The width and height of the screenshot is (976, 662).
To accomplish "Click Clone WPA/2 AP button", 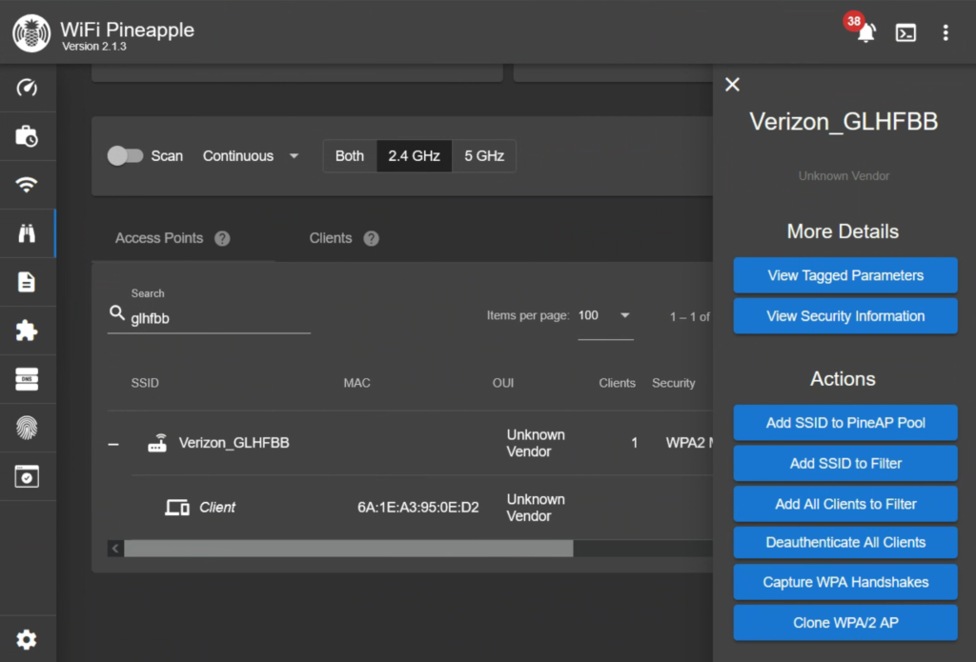I will (845, 623).
